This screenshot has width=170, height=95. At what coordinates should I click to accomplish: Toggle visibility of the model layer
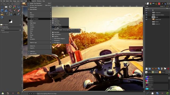click(x=146, y=17)
